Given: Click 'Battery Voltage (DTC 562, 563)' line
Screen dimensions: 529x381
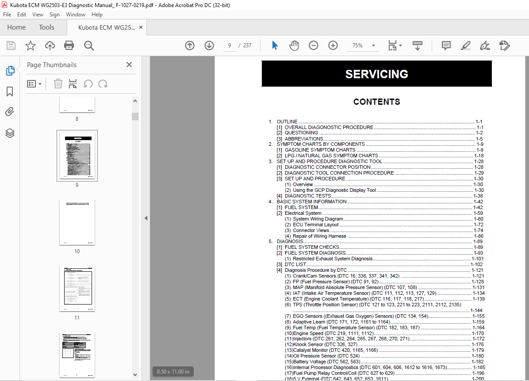Looking at the screenshot, I should (384, 362).
